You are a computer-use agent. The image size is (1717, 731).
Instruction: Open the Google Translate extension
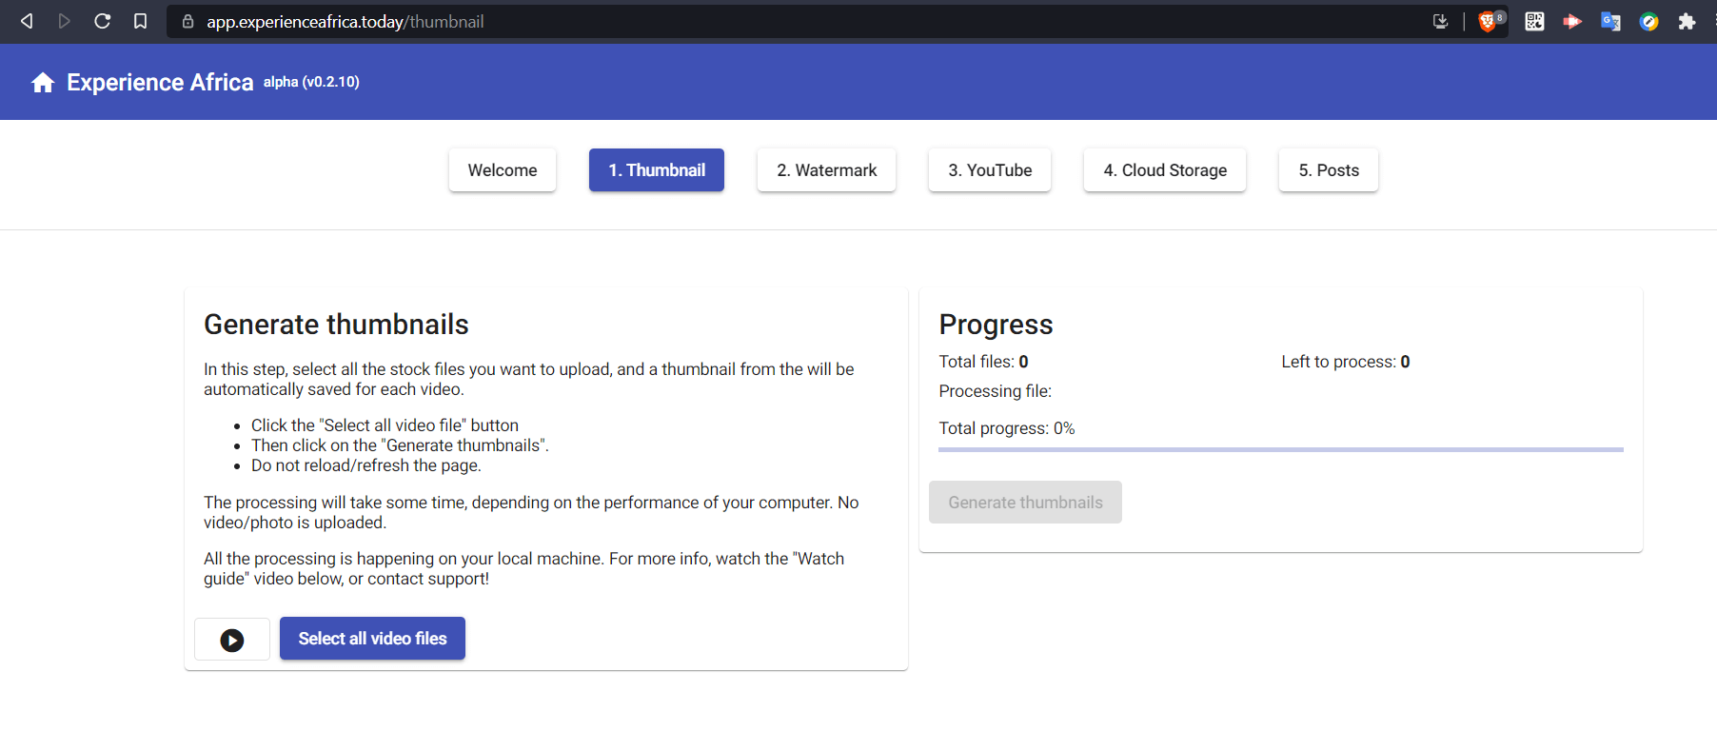click(x=1610, y=22)
